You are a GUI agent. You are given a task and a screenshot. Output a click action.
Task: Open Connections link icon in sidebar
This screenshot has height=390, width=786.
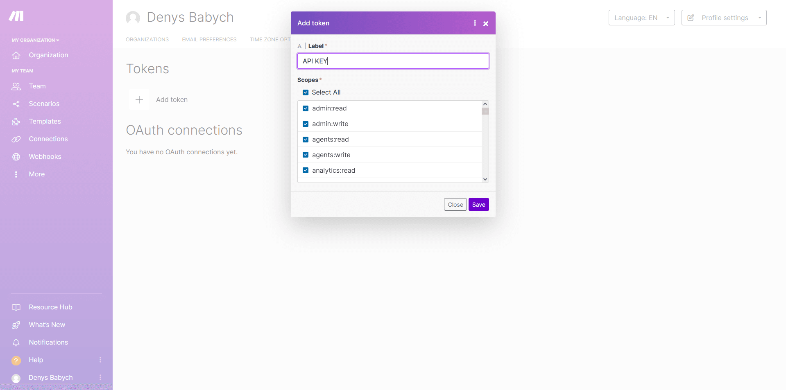16,139
